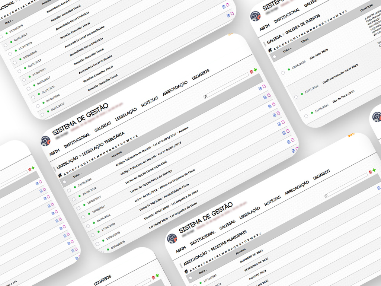Click pink page icon for Lei nº 6128/2012 row
This screenshot has width=381, height=286.
(283, 122)
